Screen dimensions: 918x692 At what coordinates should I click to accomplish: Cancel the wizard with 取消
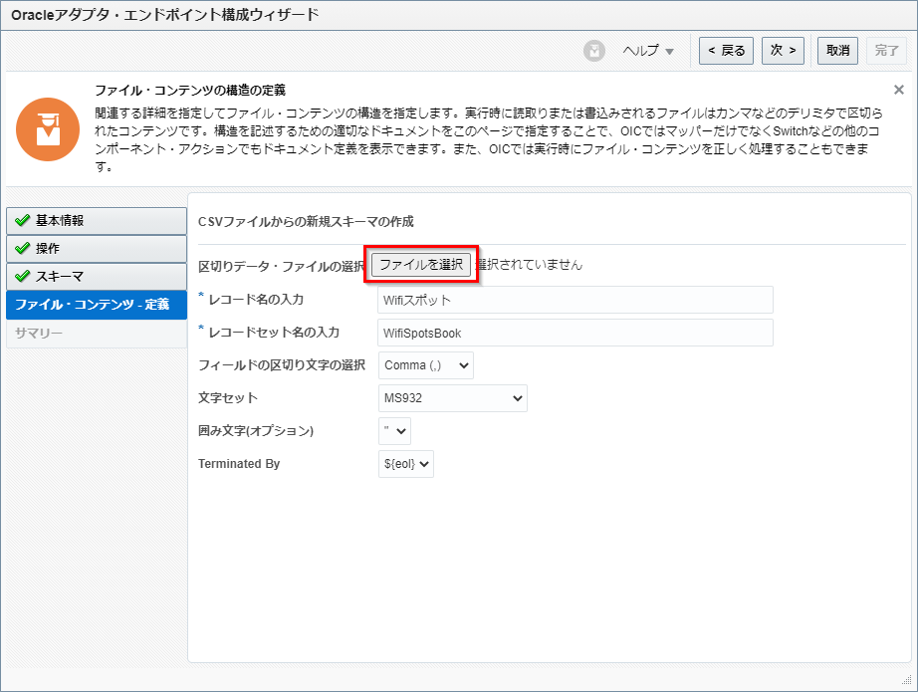tap(837, 51)
